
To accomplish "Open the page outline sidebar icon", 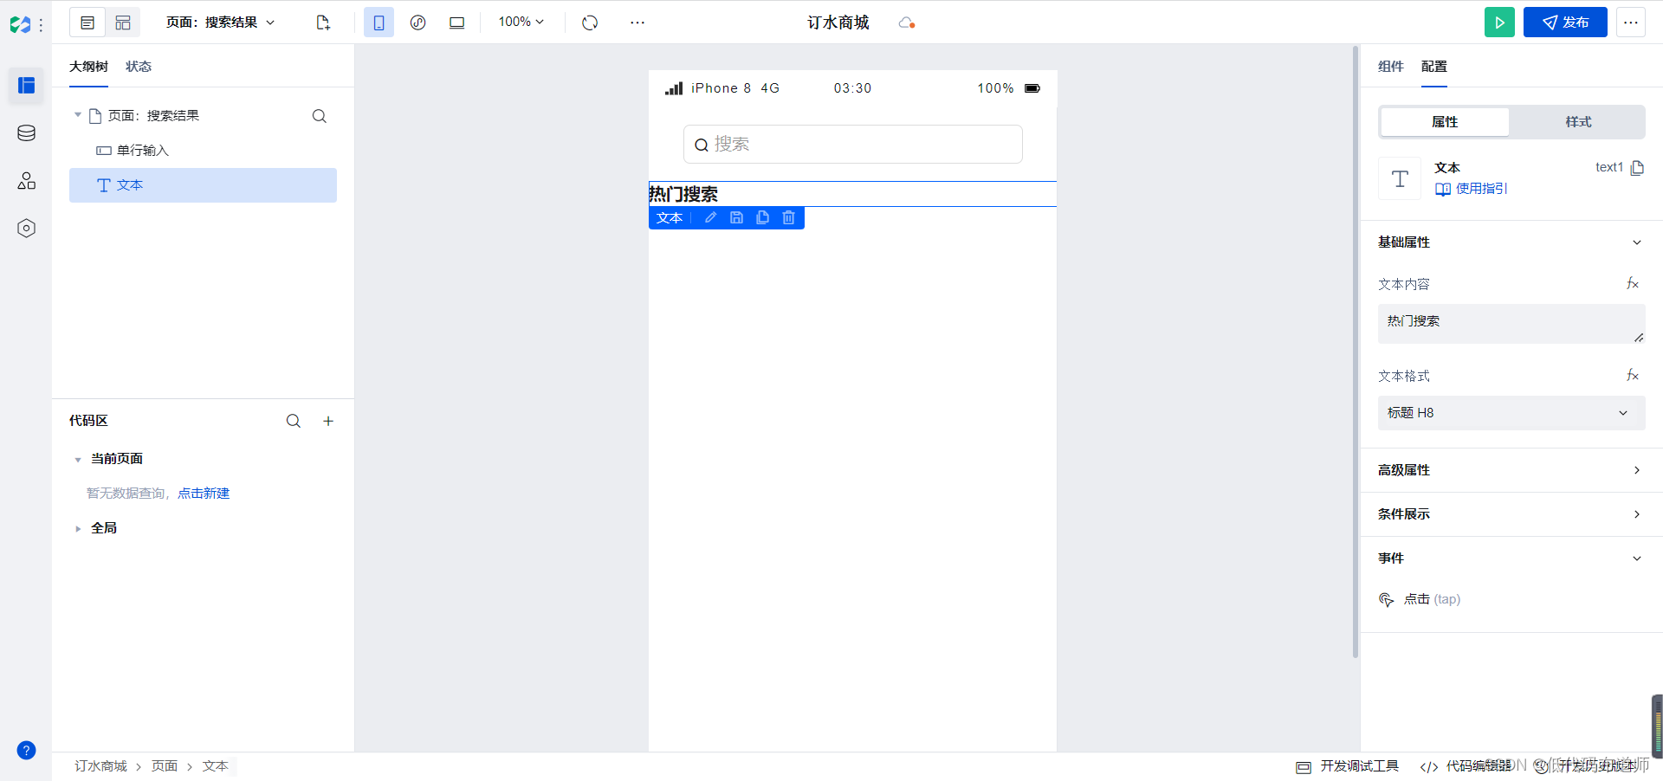I will (26, 85).
